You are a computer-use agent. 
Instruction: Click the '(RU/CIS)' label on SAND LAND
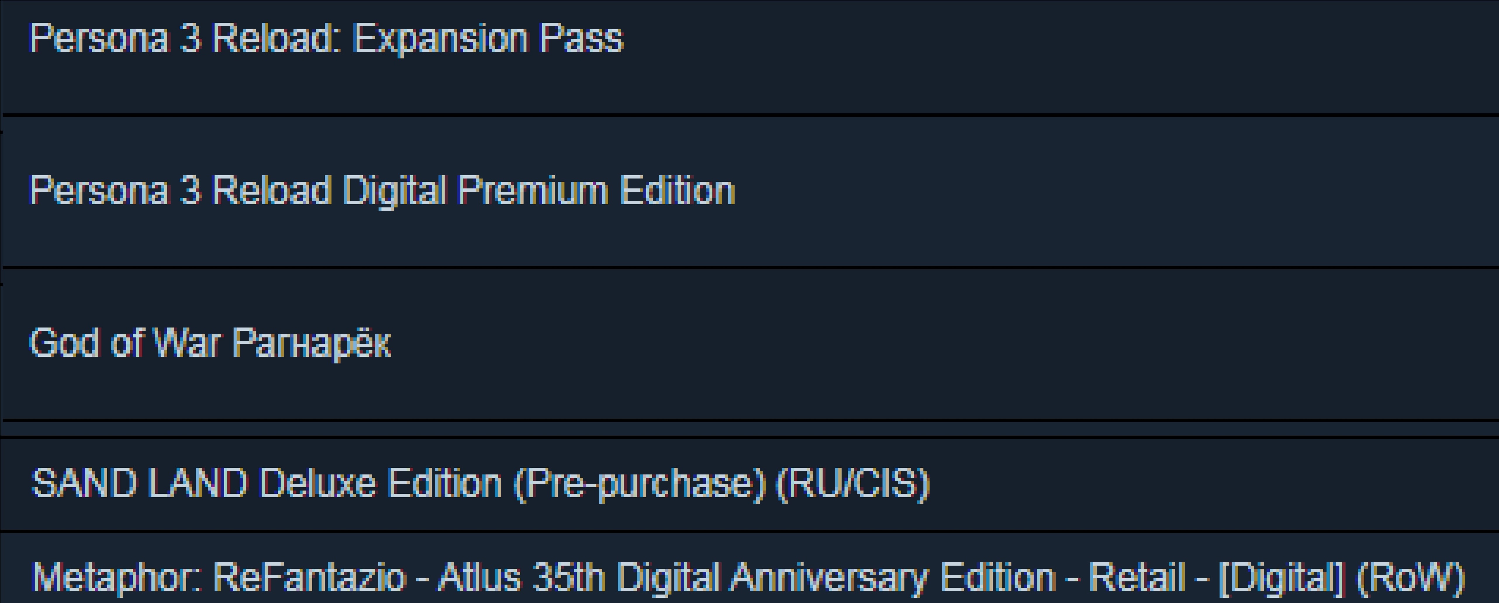click(x=853, y=484)
